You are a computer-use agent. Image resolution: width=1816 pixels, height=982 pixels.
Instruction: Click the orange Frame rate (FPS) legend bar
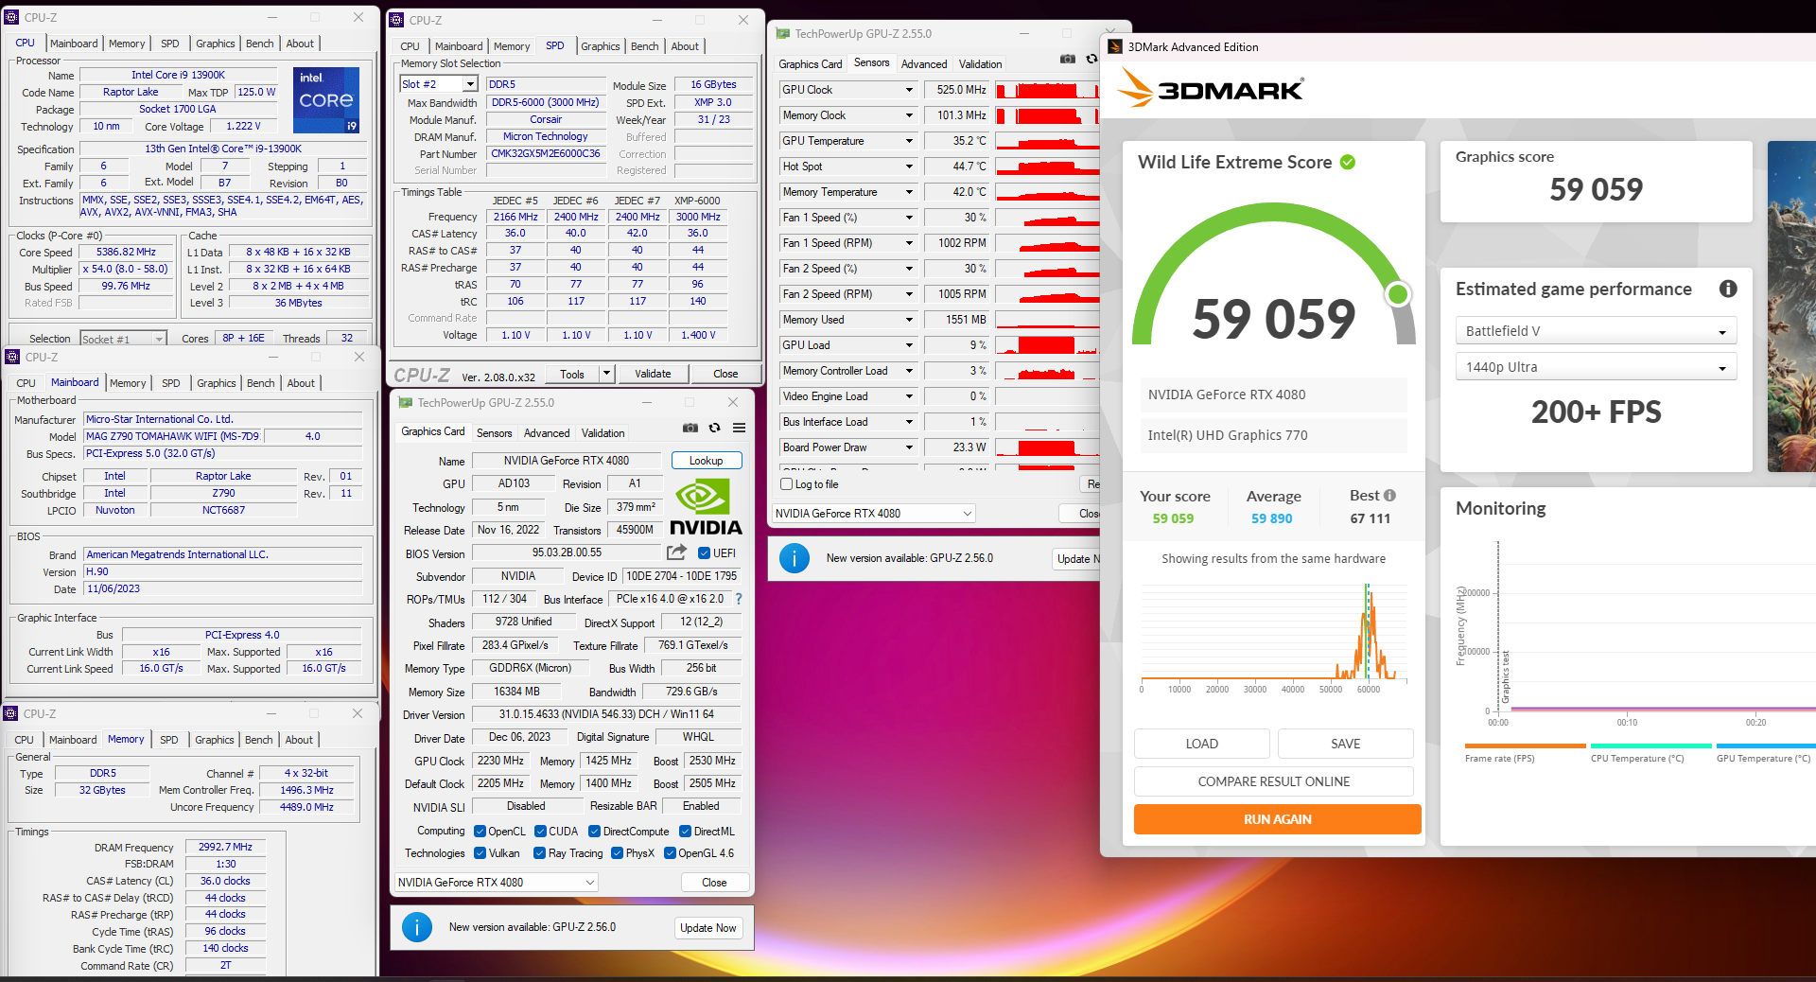point(1525,746)
